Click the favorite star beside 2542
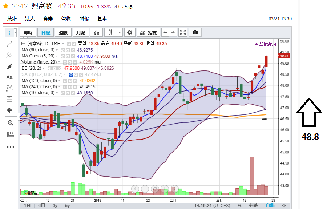The image size is (327, 218). tap(6, 6)
